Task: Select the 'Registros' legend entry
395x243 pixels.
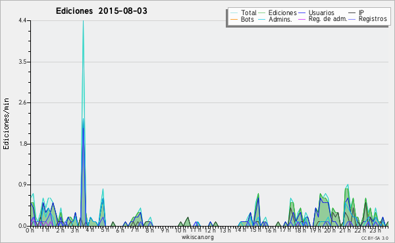Action: (368, 19)
